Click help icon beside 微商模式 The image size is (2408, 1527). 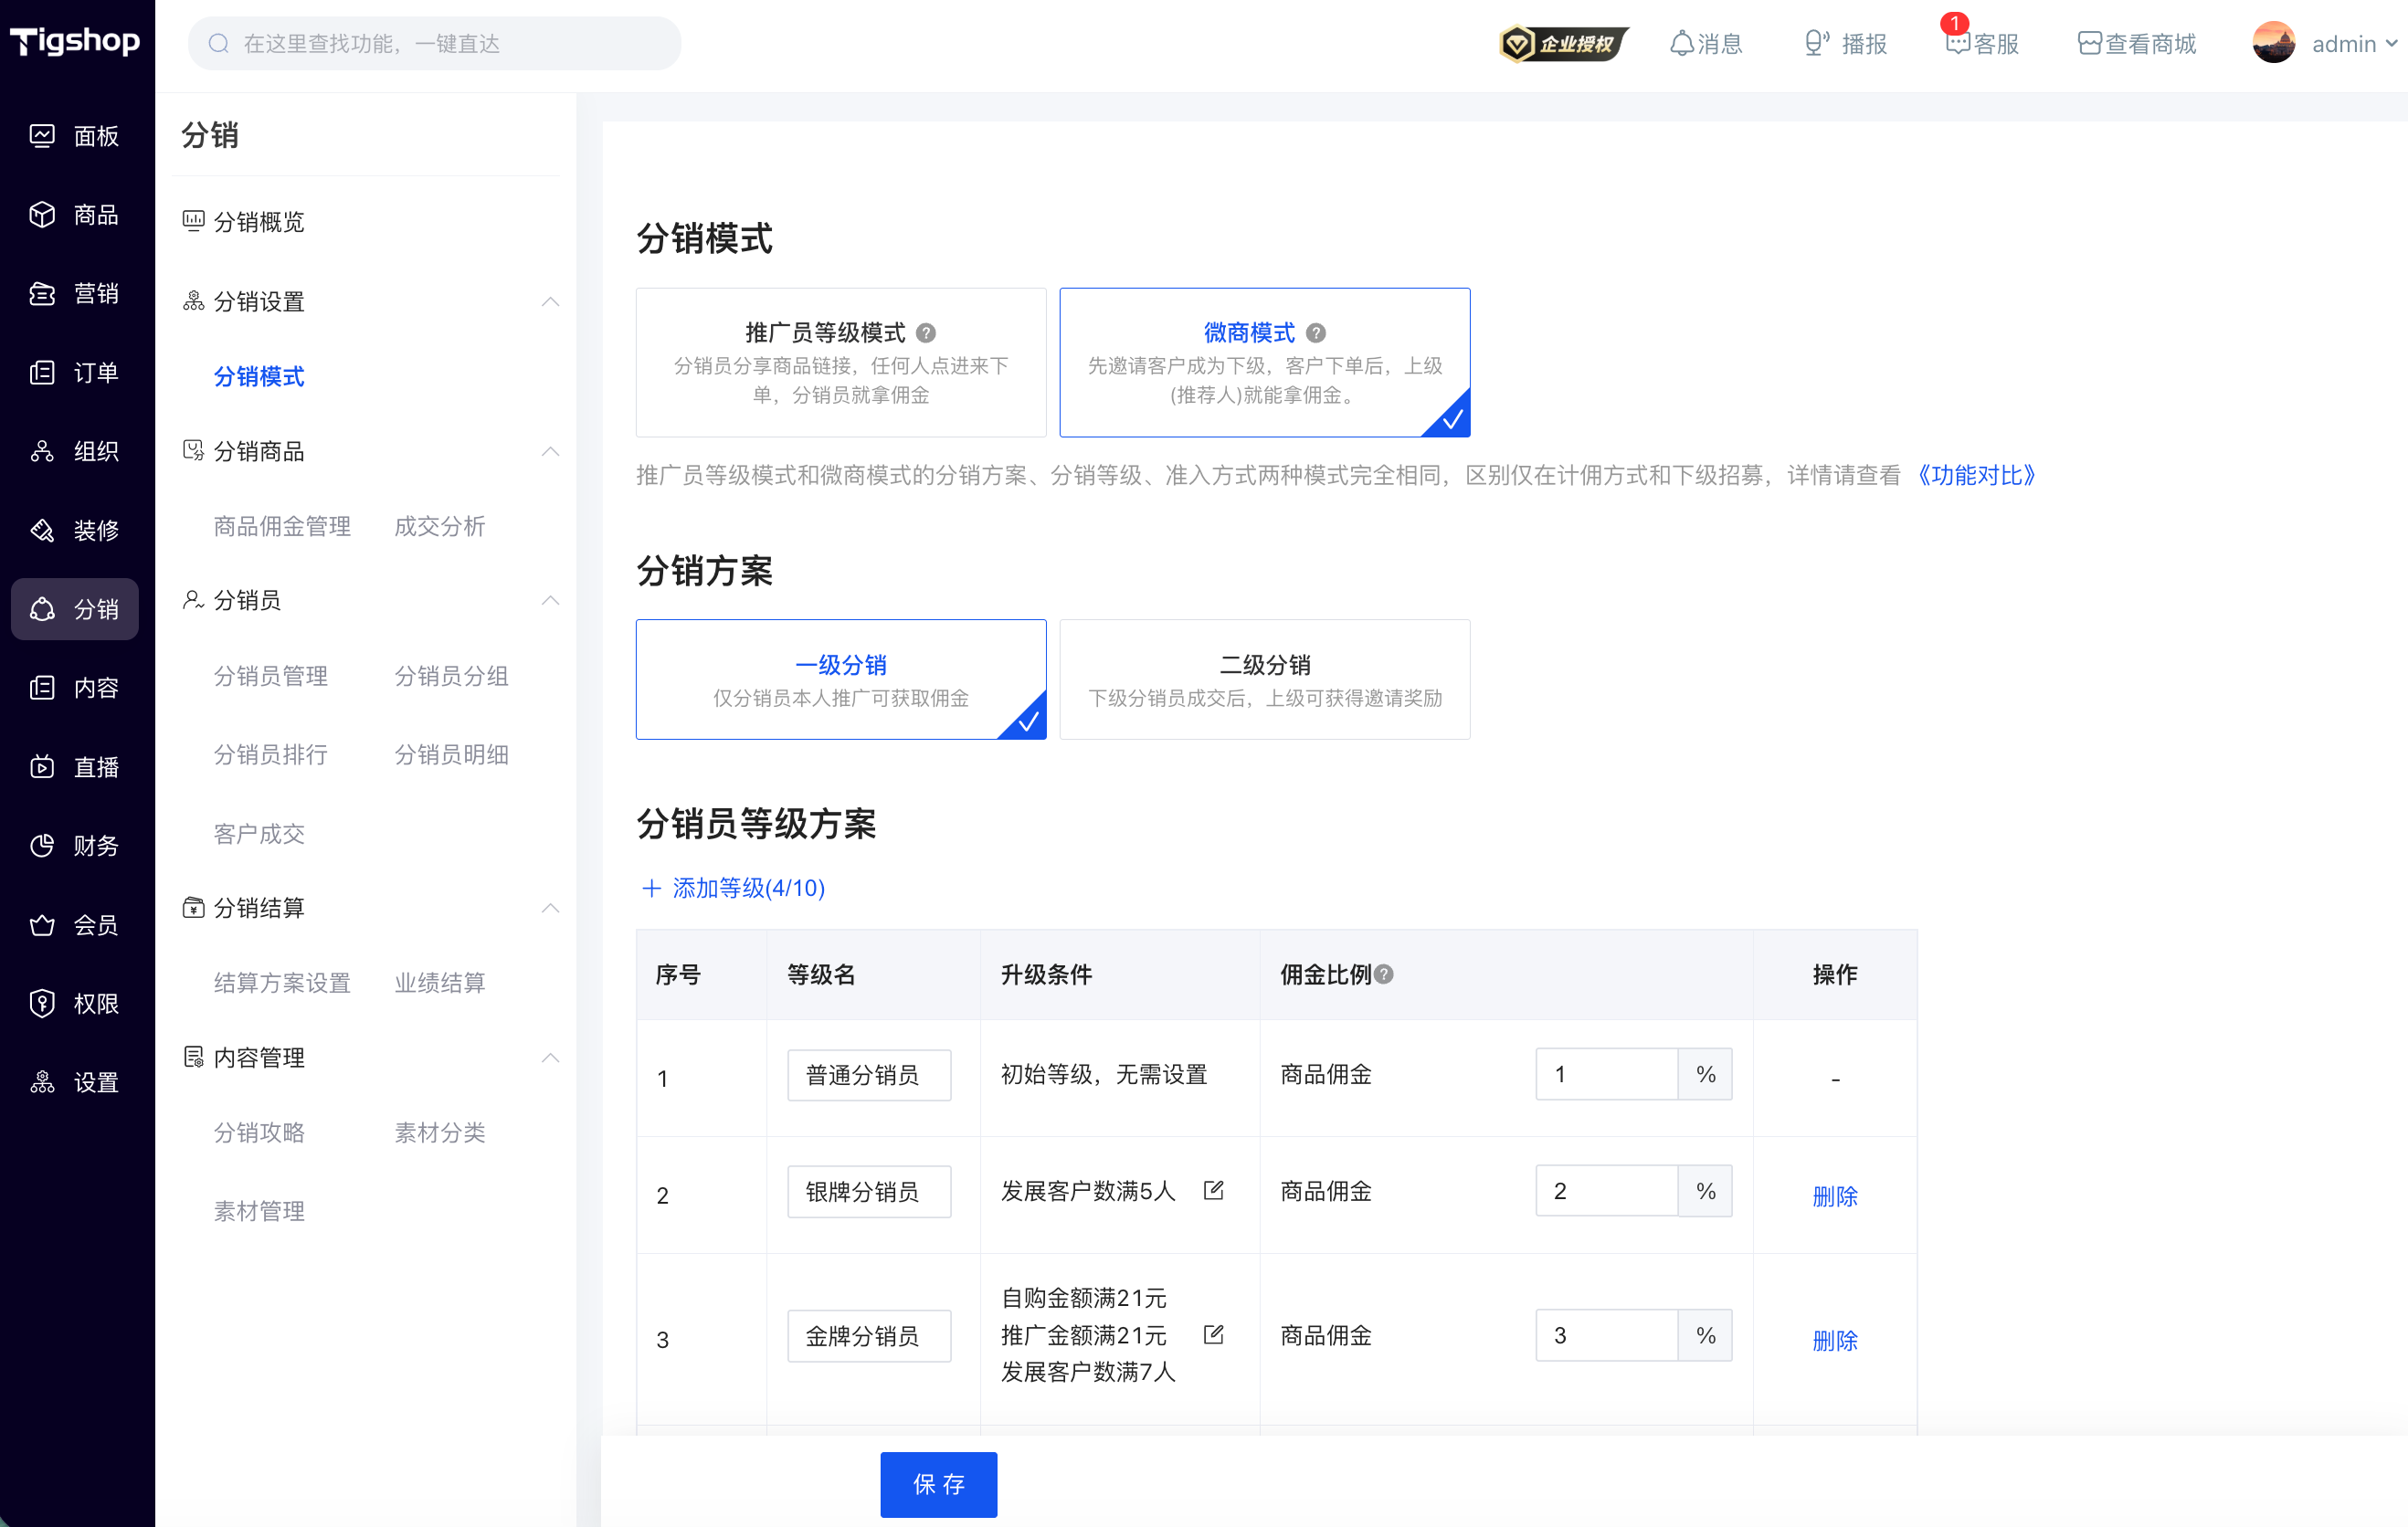[1316, 333]
